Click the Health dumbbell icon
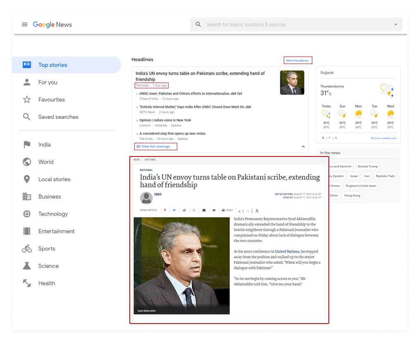 27,284
